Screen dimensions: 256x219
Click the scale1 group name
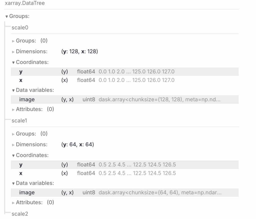19,121
